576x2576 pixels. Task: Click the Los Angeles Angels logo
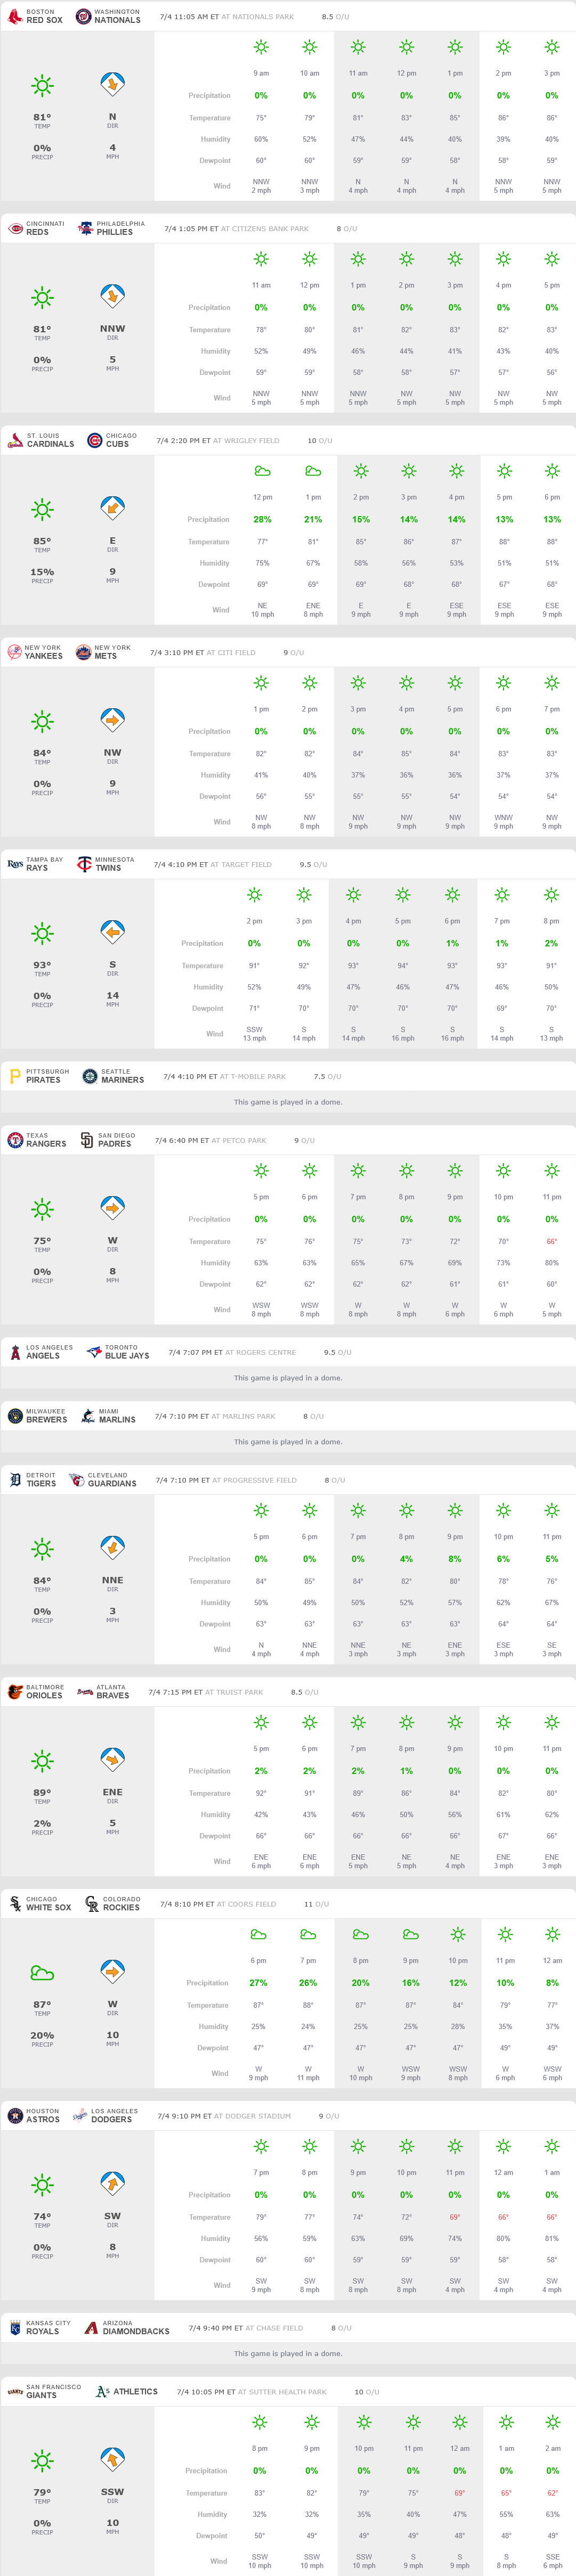[x=15, y=1353]
